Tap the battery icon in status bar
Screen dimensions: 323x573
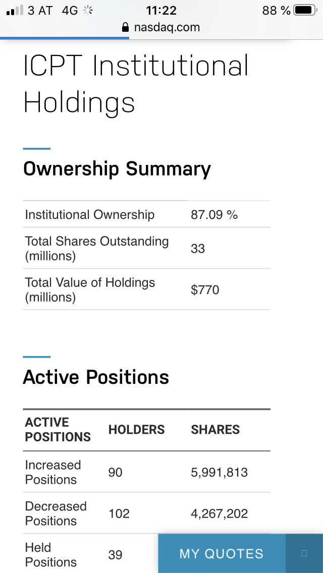pyautogui.click(x=305, y=10)
